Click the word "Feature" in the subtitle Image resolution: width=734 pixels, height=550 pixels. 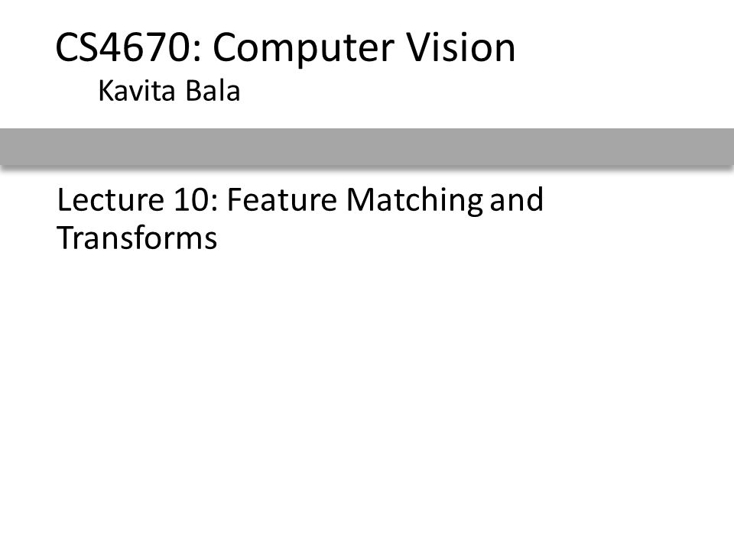[282, 199]
